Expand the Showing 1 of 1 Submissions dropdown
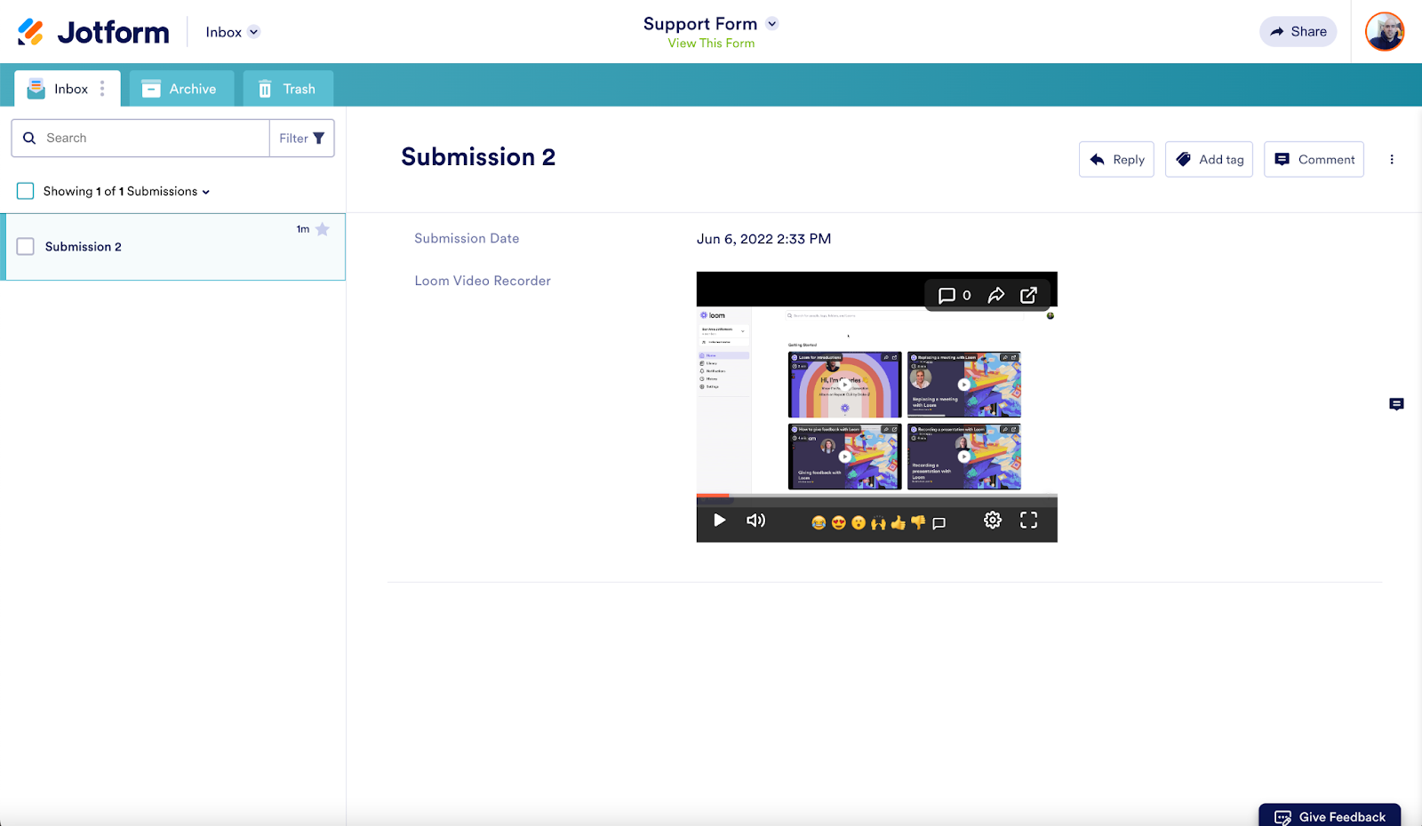Screen dimensions: 1422x826 tap(126, 191)
